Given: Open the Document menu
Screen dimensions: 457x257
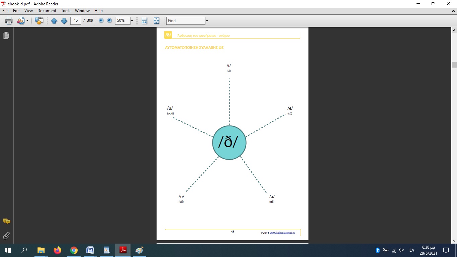Looking at the screenshot, I should [x=47, y=11].
